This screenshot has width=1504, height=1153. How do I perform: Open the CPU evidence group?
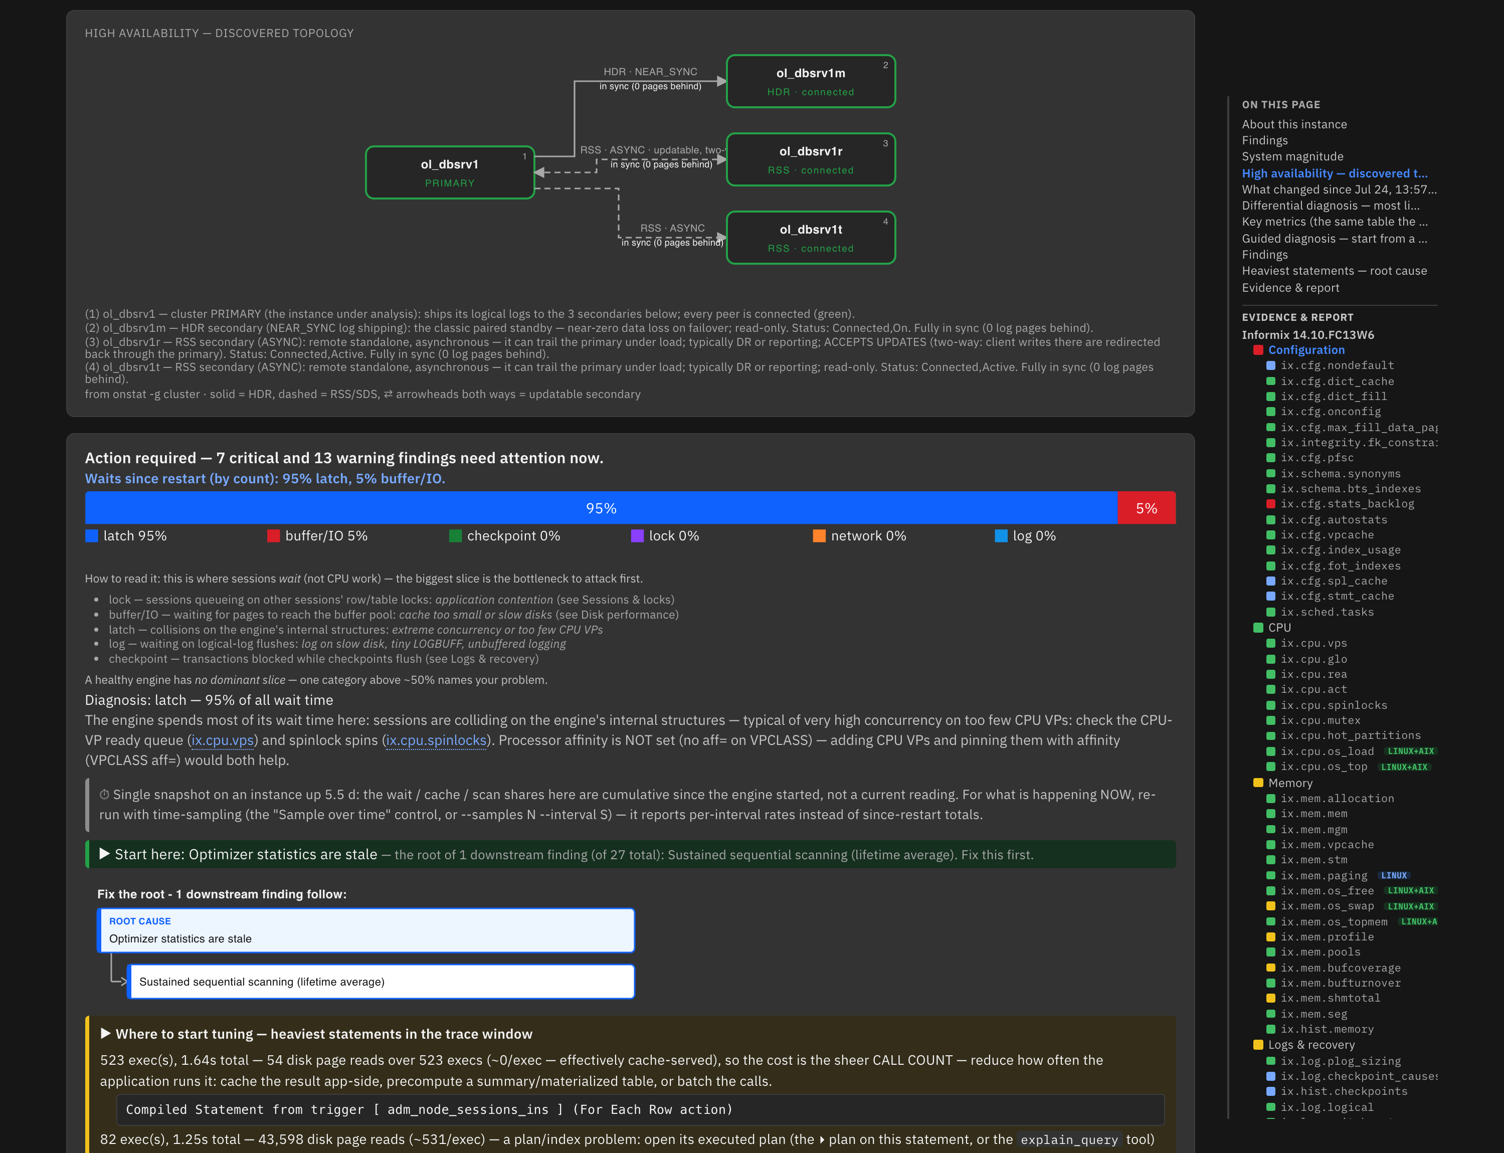(x=1279, y=628)
